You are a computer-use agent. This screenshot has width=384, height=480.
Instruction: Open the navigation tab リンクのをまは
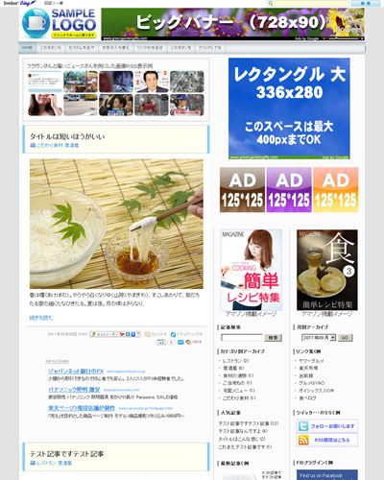(150, 48)
